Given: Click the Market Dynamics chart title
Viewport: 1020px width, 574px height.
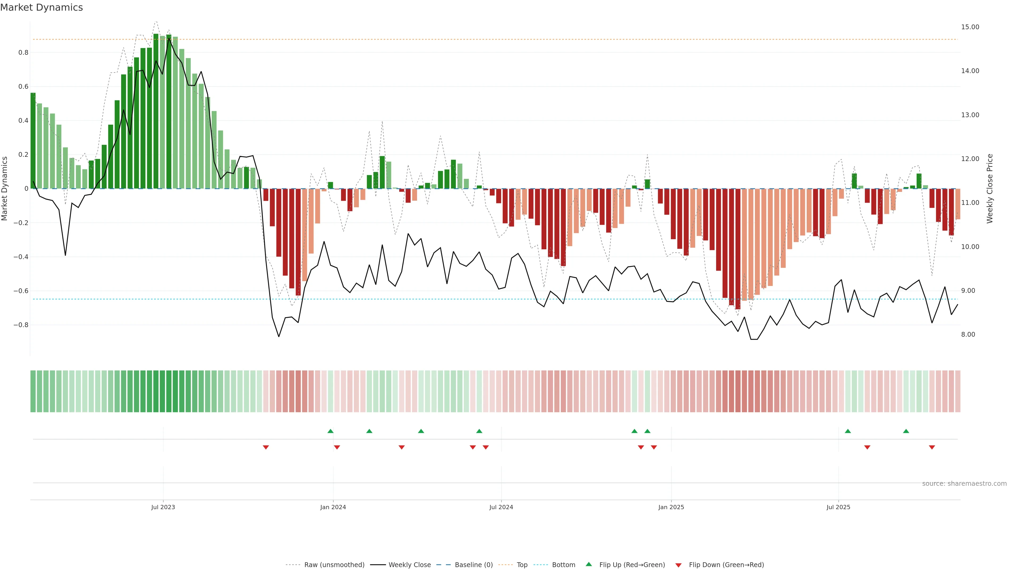Looking at the screenshot, I should pos(42,7).
